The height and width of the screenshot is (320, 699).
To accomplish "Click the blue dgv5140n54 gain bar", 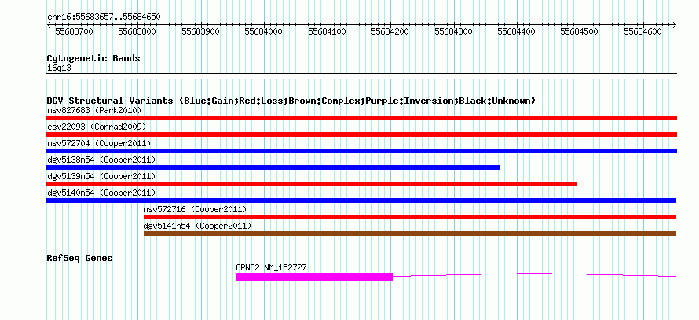I will [361, 200].
